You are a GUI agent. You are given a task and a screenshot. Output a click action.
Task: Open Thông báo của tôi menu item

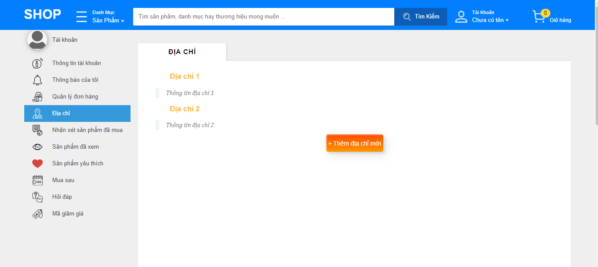coord(75,80)
